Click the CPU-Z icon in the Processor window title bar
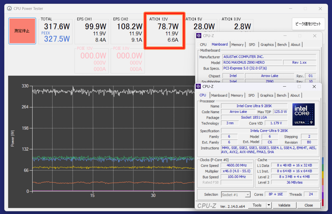The height and width of the screenshot is (214, 332). pos(198,87)
